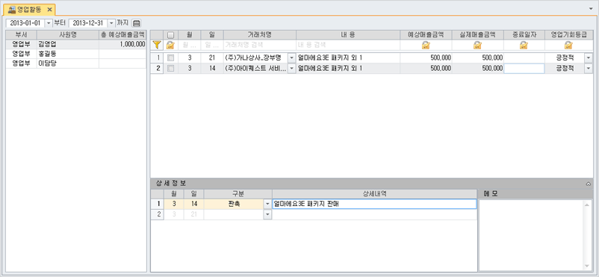Image resolution: width=599 pixels, height=277 pixels.
Task: Click the 상세내역 column header
Action: pos(374,193)
